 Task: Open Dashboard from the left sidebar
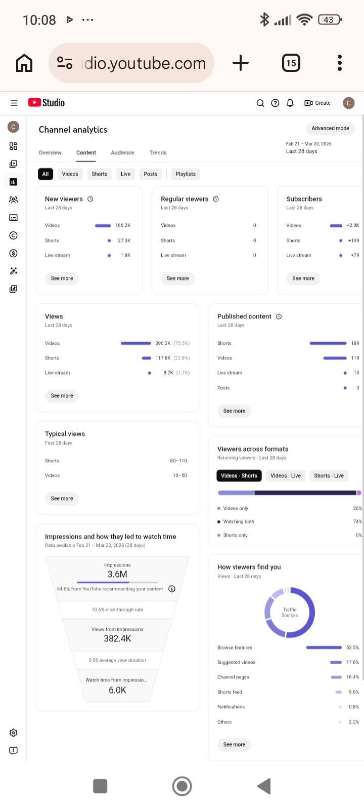tap(14, 146)
